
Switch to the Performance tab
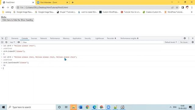(55, 38)
